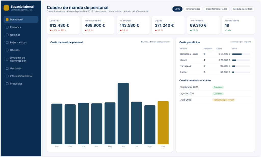Viewport: 261px width, 157px height.
Task: Open the Oficina: todas filter
Action: 193,9
